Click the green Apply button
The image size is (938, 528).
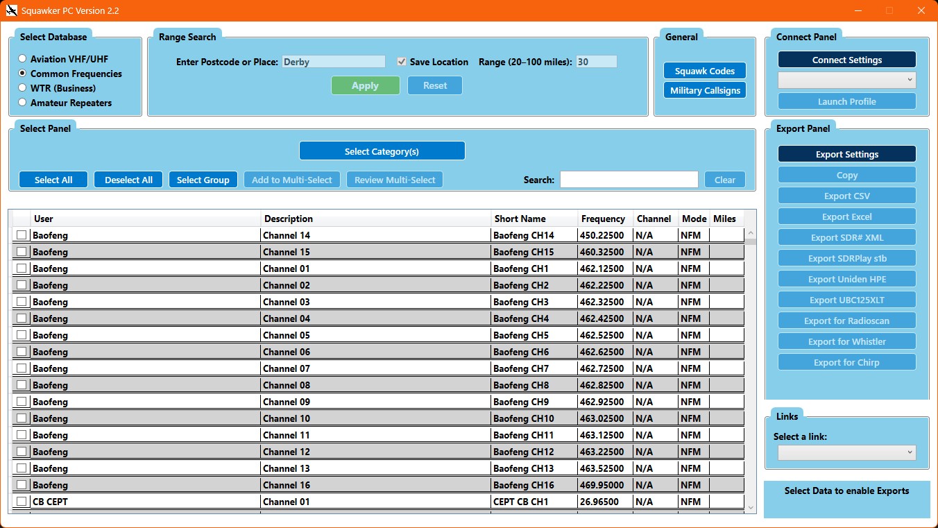point(366,85)
